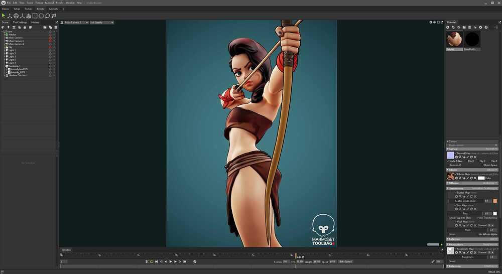
Task: Clear the Normal Map with its X icon
Action: click(475, 157)
